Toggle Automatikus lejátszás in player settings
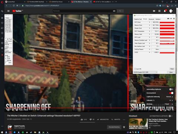This screenshot has width=178, height=134. (x=171, y=89)
